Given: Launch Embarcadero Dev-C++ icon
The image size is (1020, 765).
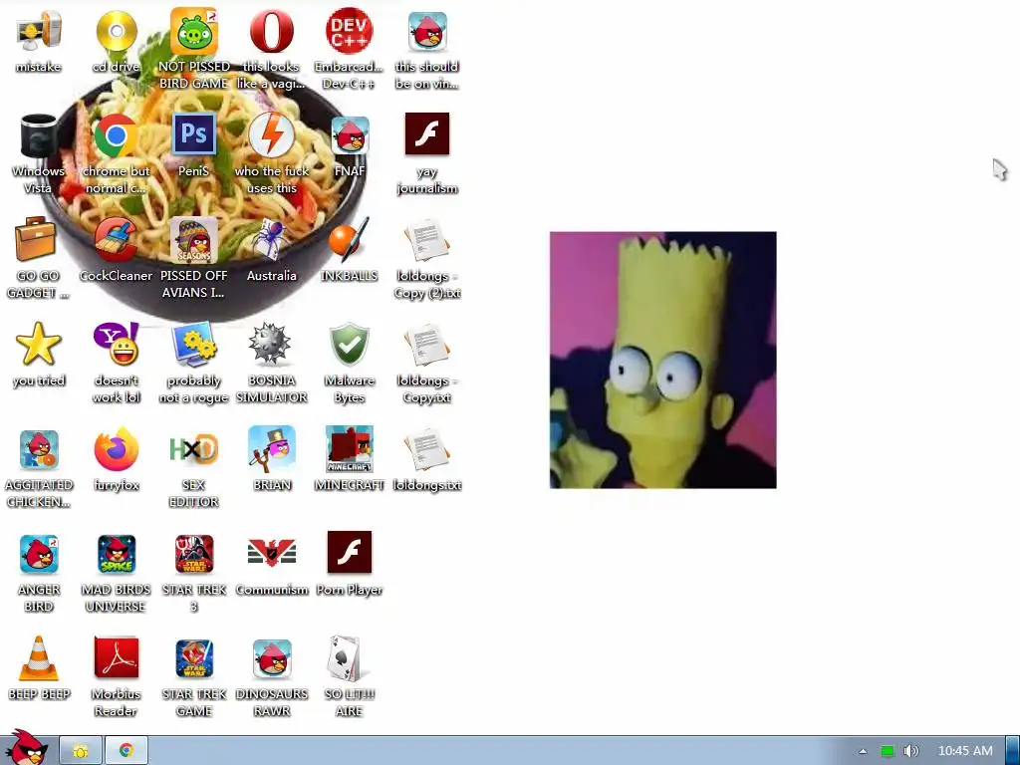Looking at the screenshot, I should pos(350,31).
